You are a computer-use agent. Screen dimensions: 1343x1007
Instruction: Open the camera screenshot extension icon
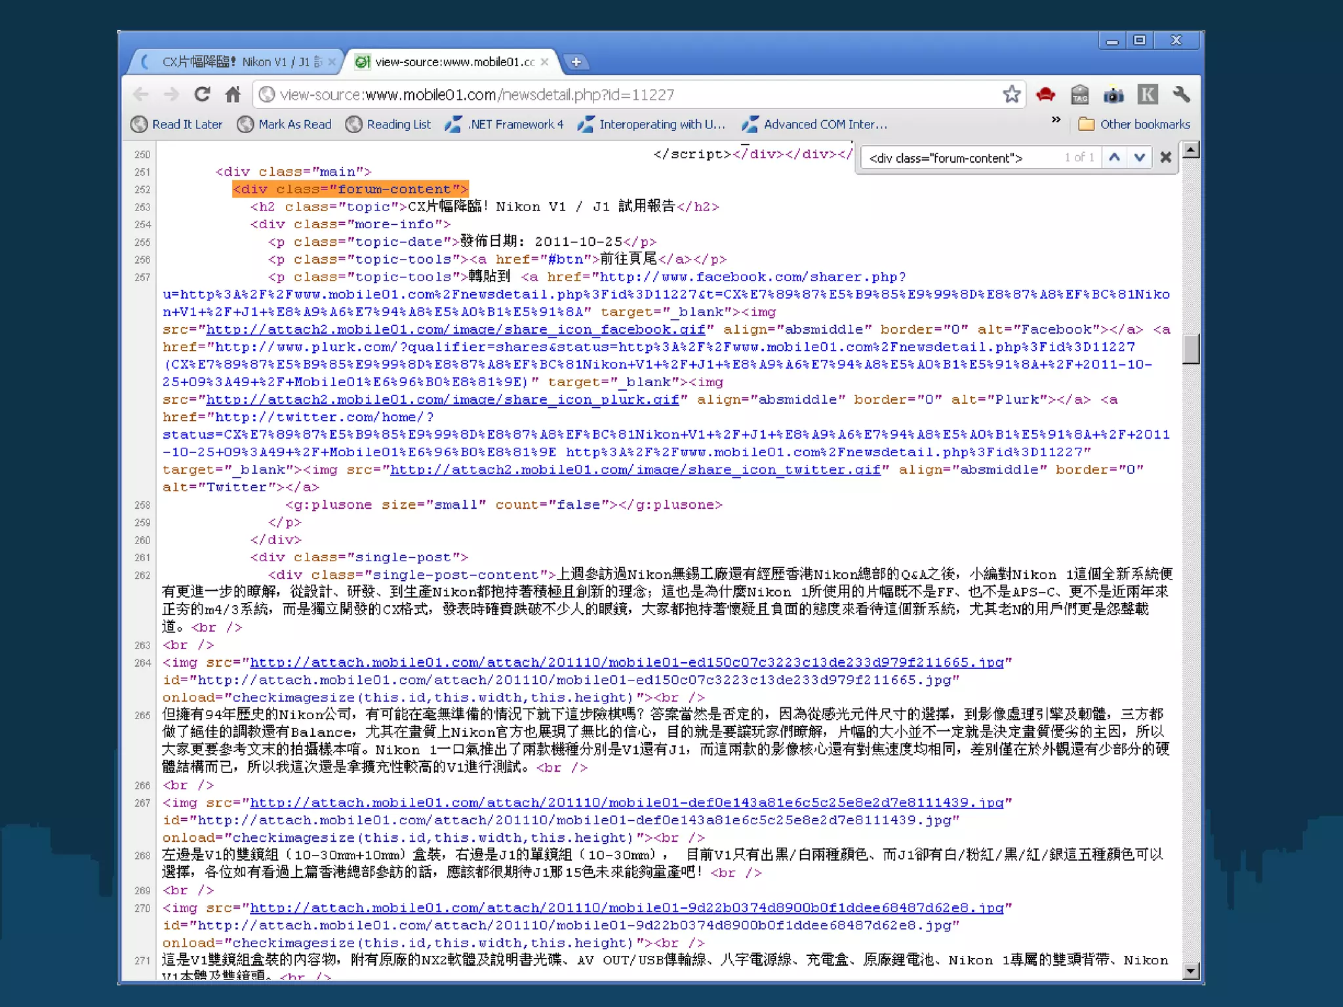point(1113,95)
